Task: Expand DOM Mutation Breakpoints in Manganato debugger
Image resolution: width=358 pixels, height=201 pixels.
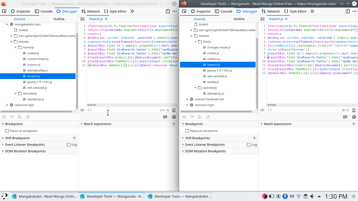Action: coord(183,151)
